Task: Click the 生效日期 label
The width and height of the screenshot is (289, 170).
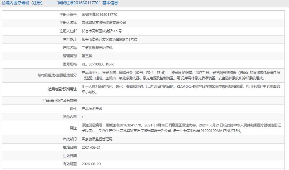Action: pos(70,156)
